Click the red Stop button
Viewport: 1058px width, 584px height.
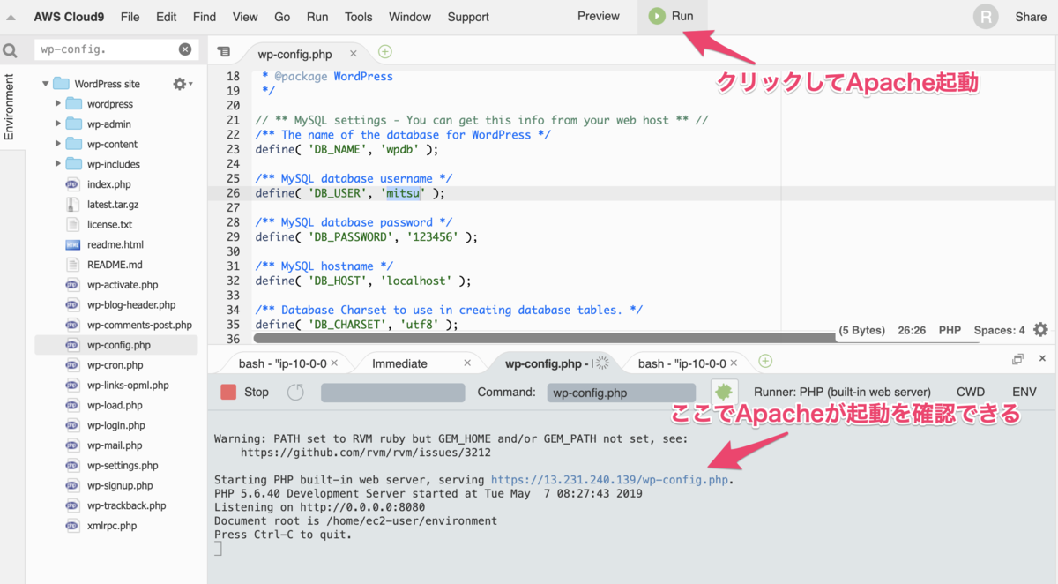point(244,392)
